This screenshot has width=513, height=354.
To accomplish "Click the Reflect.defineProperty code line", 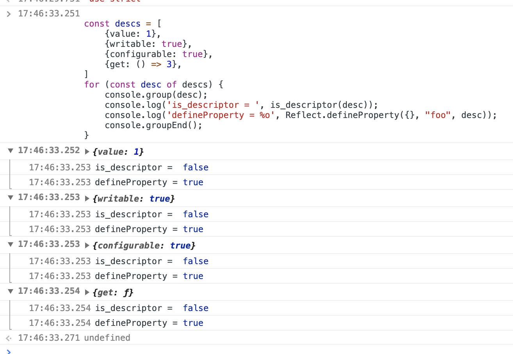I will coord(301,115).
